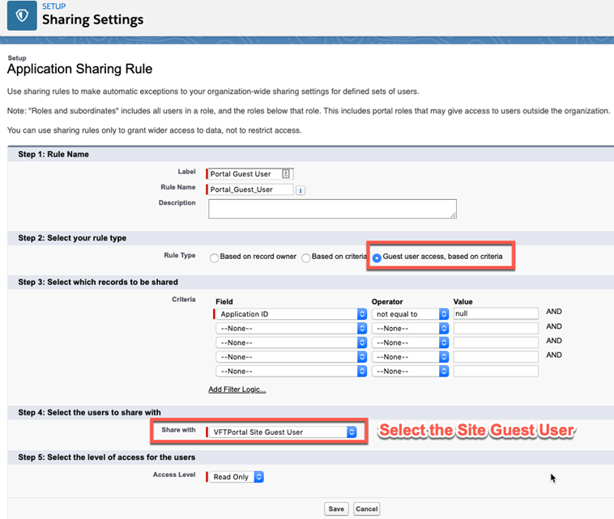Click the third criteria row Value field
This screenshot has height=519, width=614.
coord(496,342)
